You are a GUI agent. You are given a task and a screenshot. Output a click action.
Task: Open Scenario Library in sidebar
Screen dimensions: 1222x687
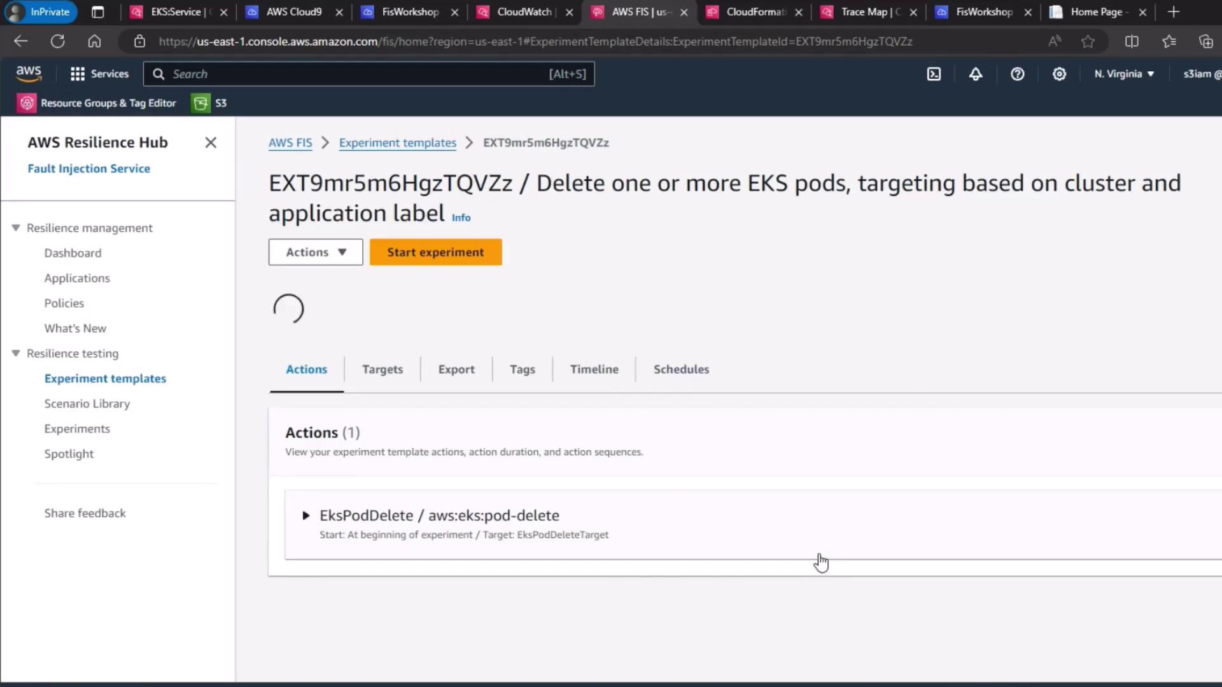(x=87, y=403)
